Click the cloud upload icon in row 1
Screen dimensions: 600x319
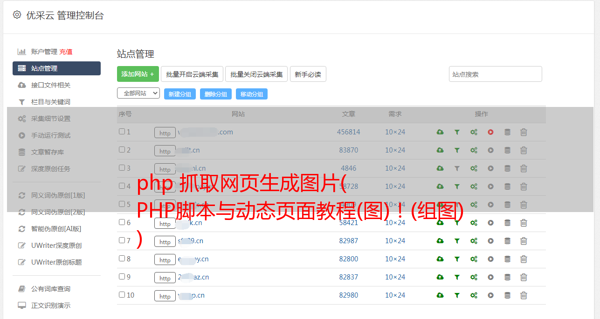pos(440,132)
